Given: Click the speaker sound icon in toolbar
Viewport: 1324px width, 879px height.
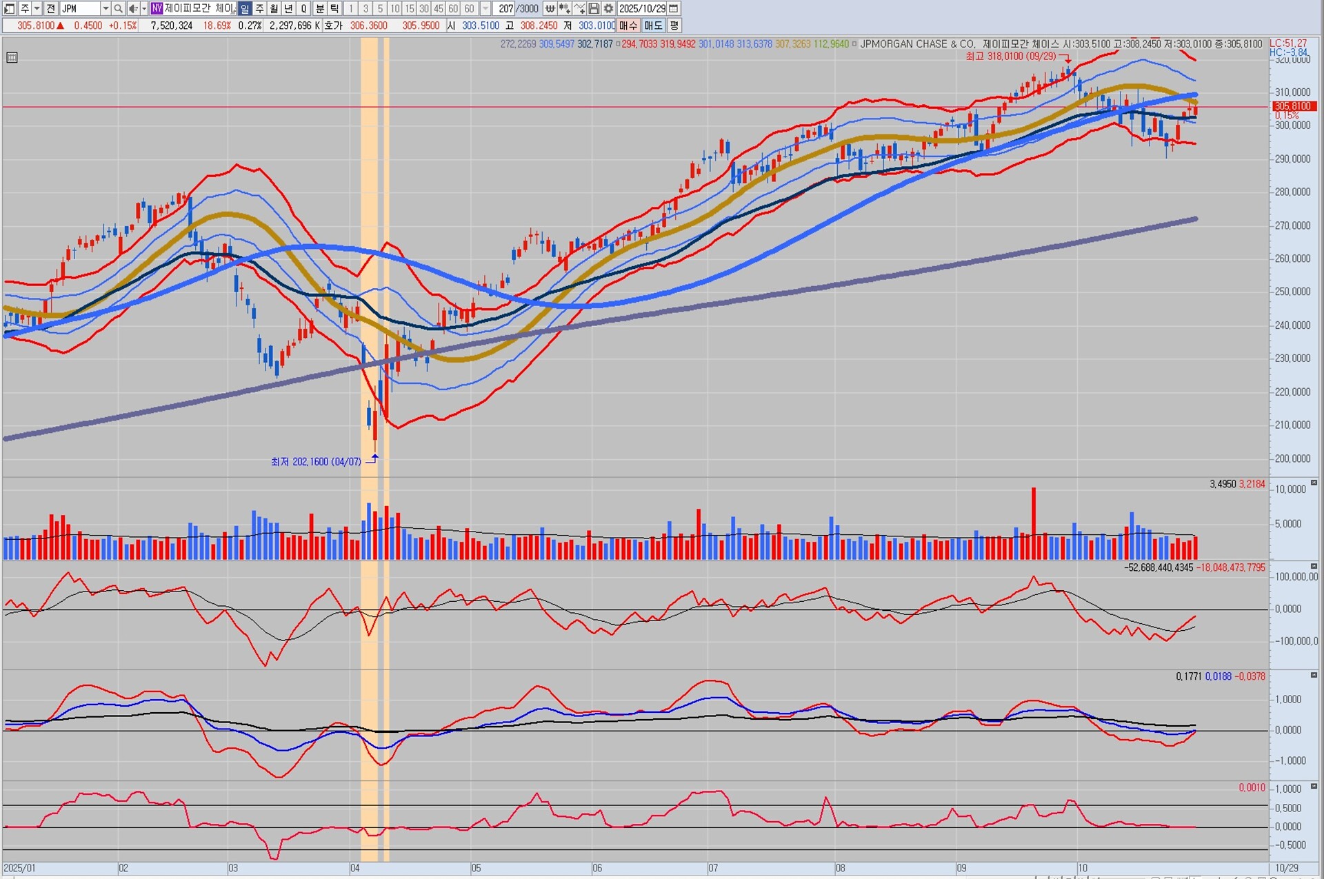Looking at the screenshot, I should point(133,8).
